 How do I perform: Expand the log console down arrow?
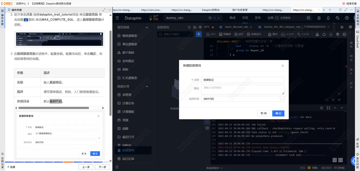coord(342,108)
